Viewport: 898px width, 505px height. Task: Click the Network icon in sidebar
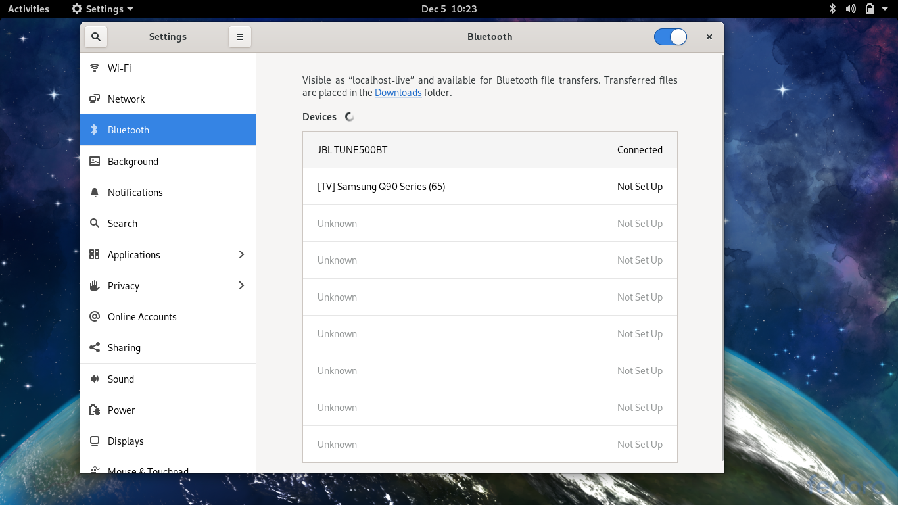95,99
